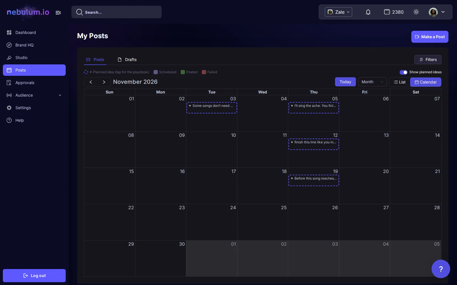
Task: Jump to Today
Action: (x=345, y=82)
